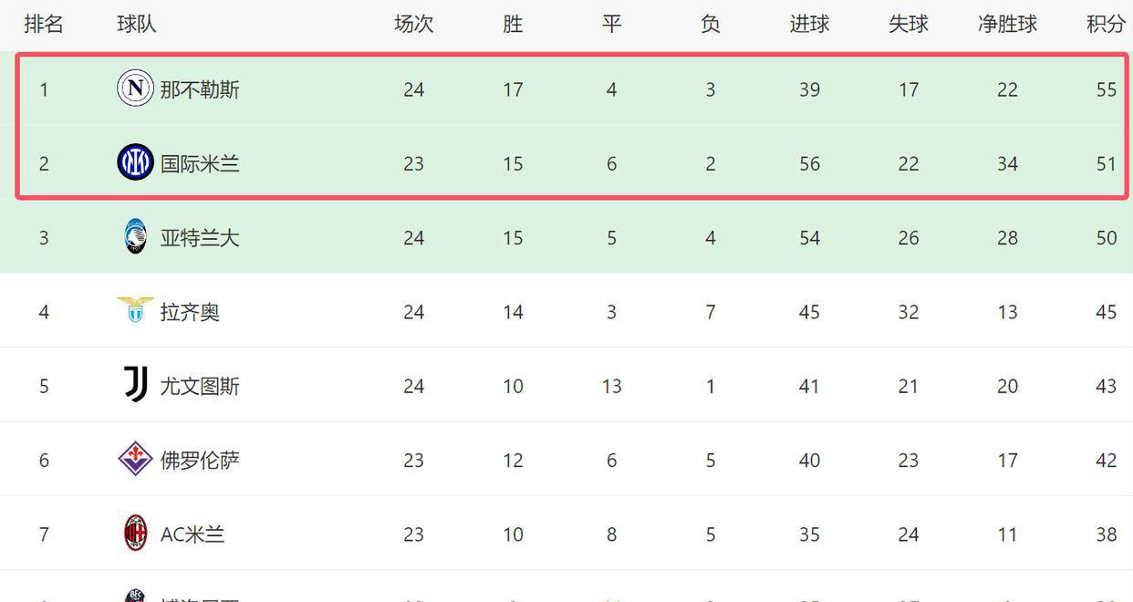Click the Juventus club logo
The image size is (1133, 602).
(x=135, y=385)
